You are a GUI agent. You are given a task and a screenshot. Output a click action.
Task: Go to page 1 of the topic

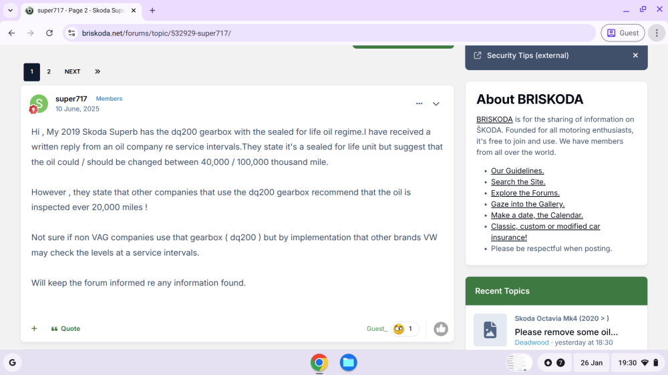pyautogui.click(x=31, y=71)
